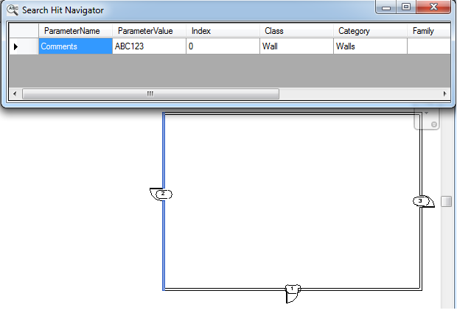Select door tag number 1
Image resolution: width=457 pixels, height=313 pixels.
(x=293, y=289)
